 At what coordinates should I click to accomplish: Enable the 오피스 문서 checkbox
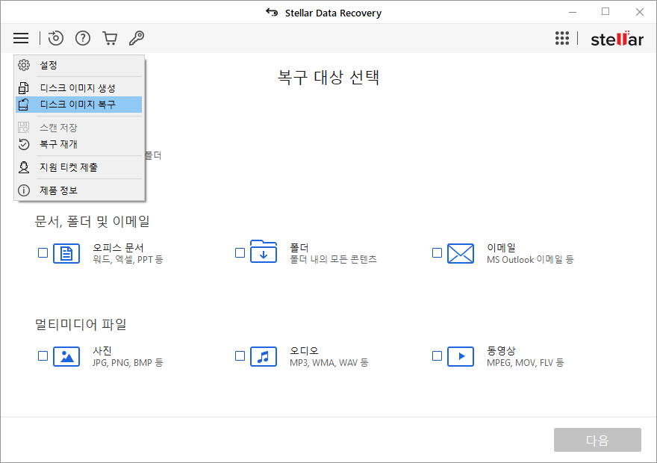[x=43, y=252]
